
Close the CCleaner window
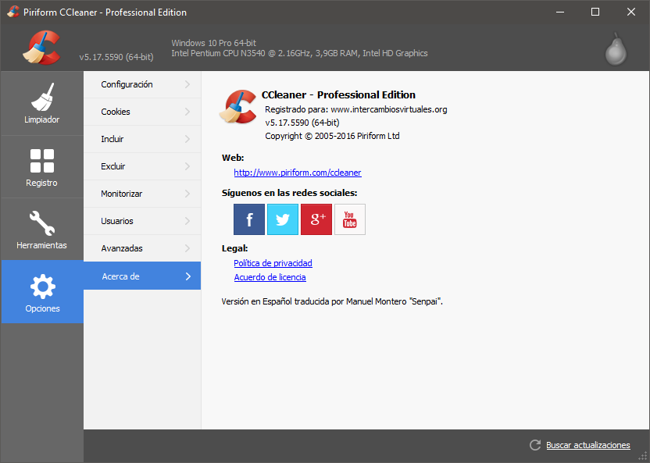click(631, 12)
